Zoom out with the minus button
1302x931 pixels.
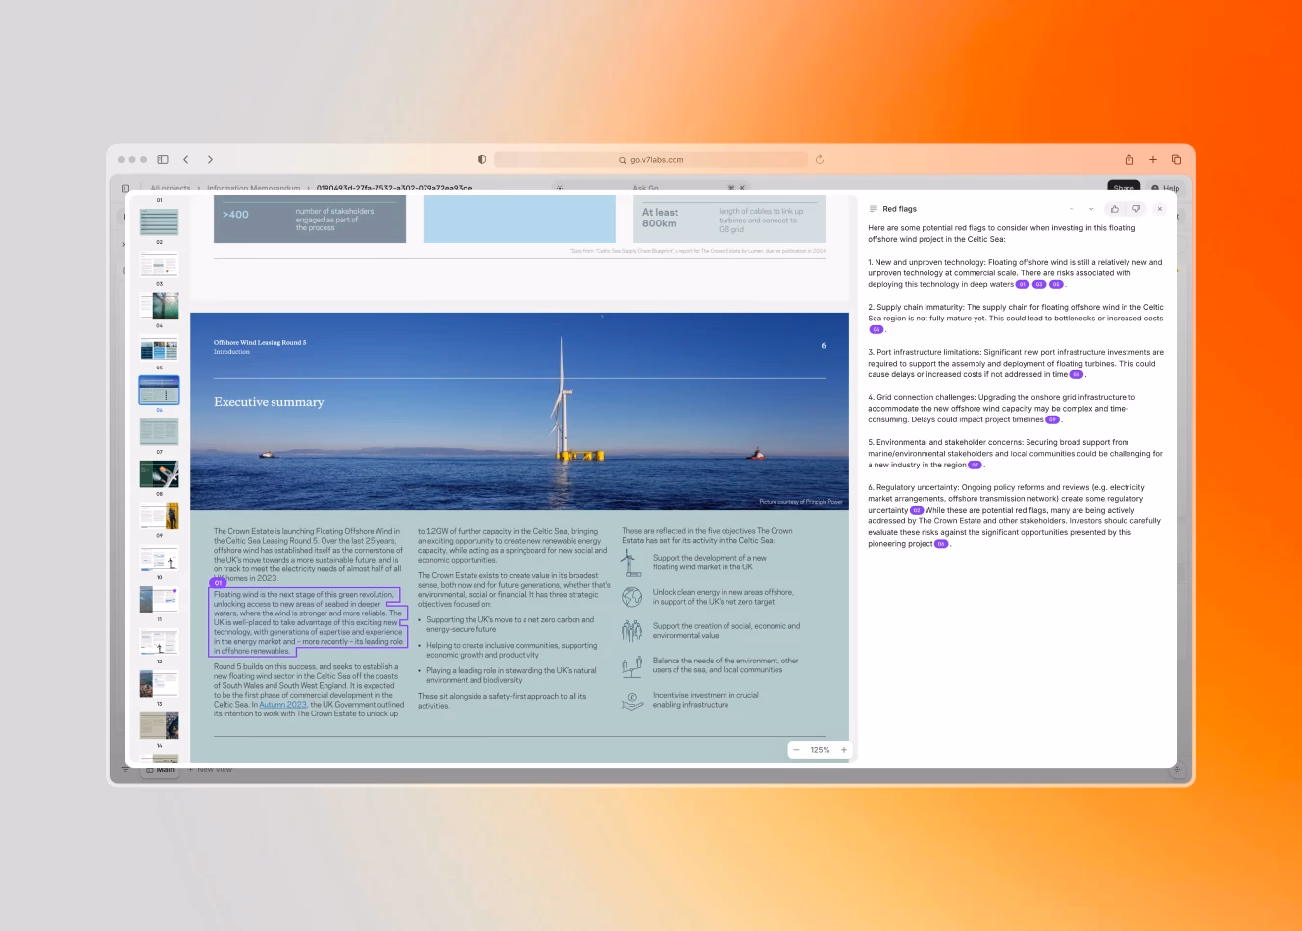tap(797, 750)
